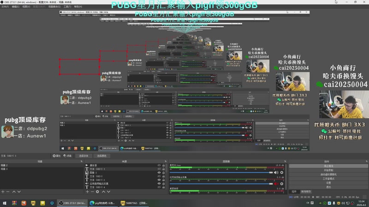Open the taskbar clock showing 12:34

coord(361,203)
